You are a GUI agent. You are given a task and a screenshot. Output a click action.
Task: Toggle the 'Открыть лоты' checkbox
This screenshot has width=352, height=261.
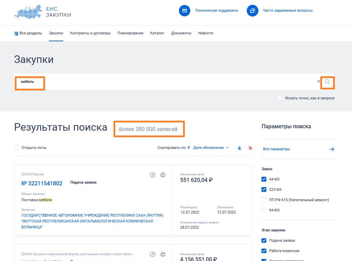point(17,148)
